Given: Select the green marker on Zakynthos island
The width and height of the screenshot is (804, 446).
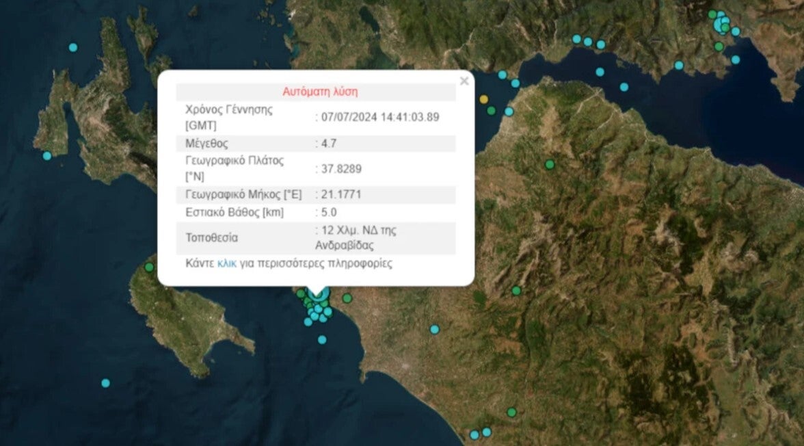Looking at the screenshot, I should [149, 267].
